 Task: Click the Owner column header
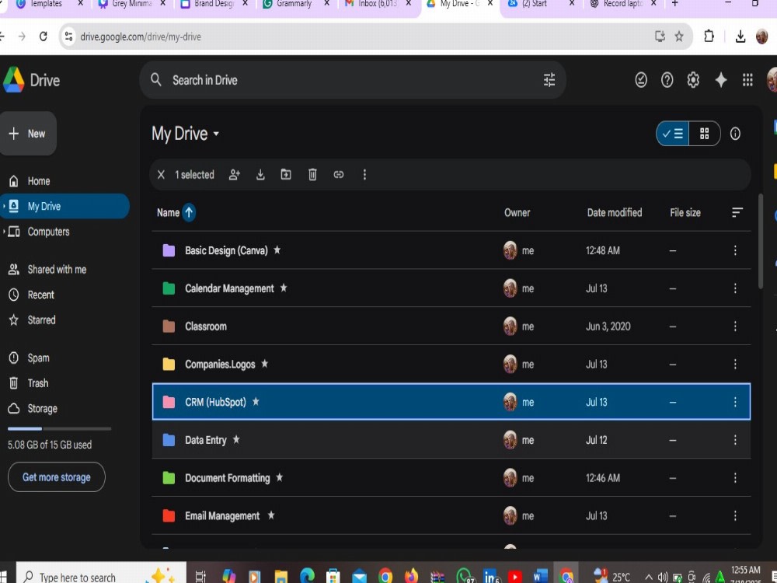tap(517, 213)
